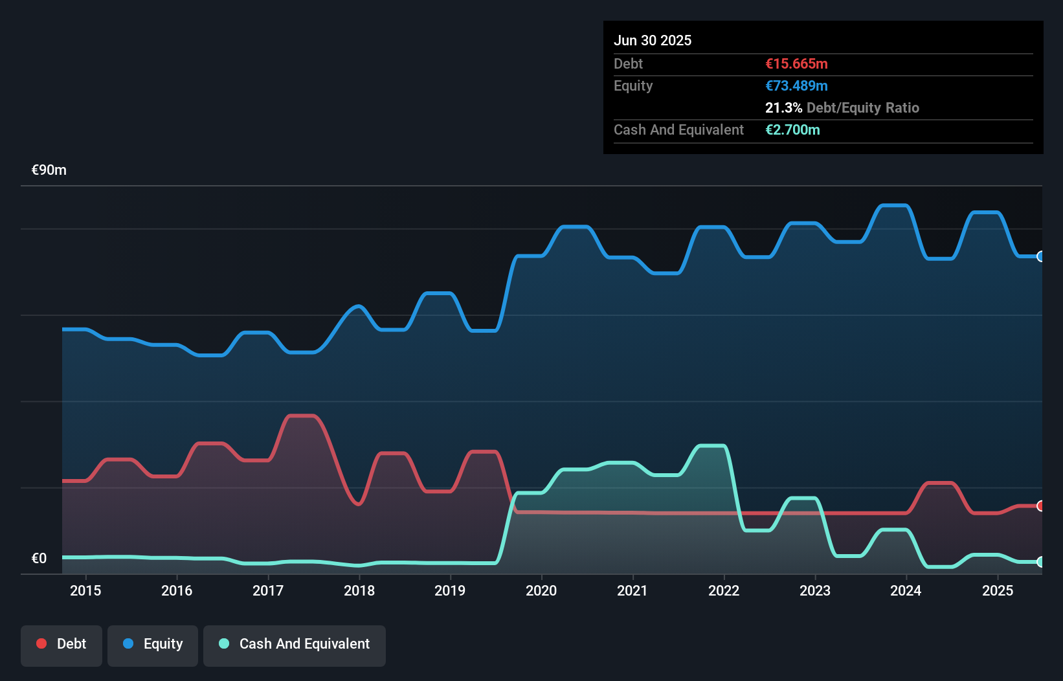Toggle the Debt series legend button

coord(62,645)
